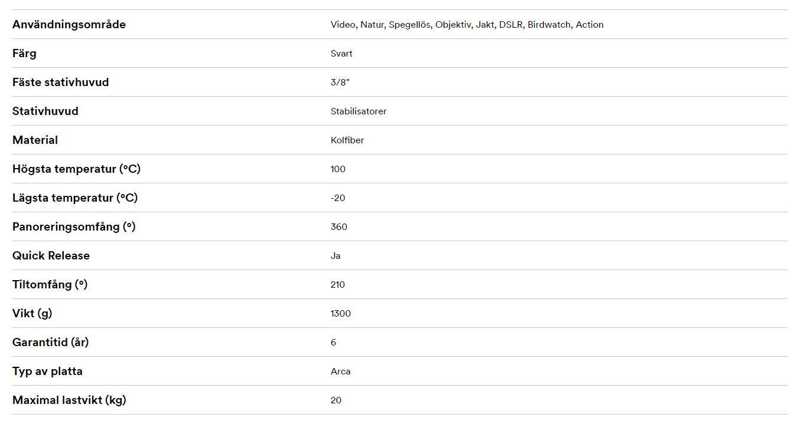
Task: Click the Stabilisatorer value
Action: [358, 111]
